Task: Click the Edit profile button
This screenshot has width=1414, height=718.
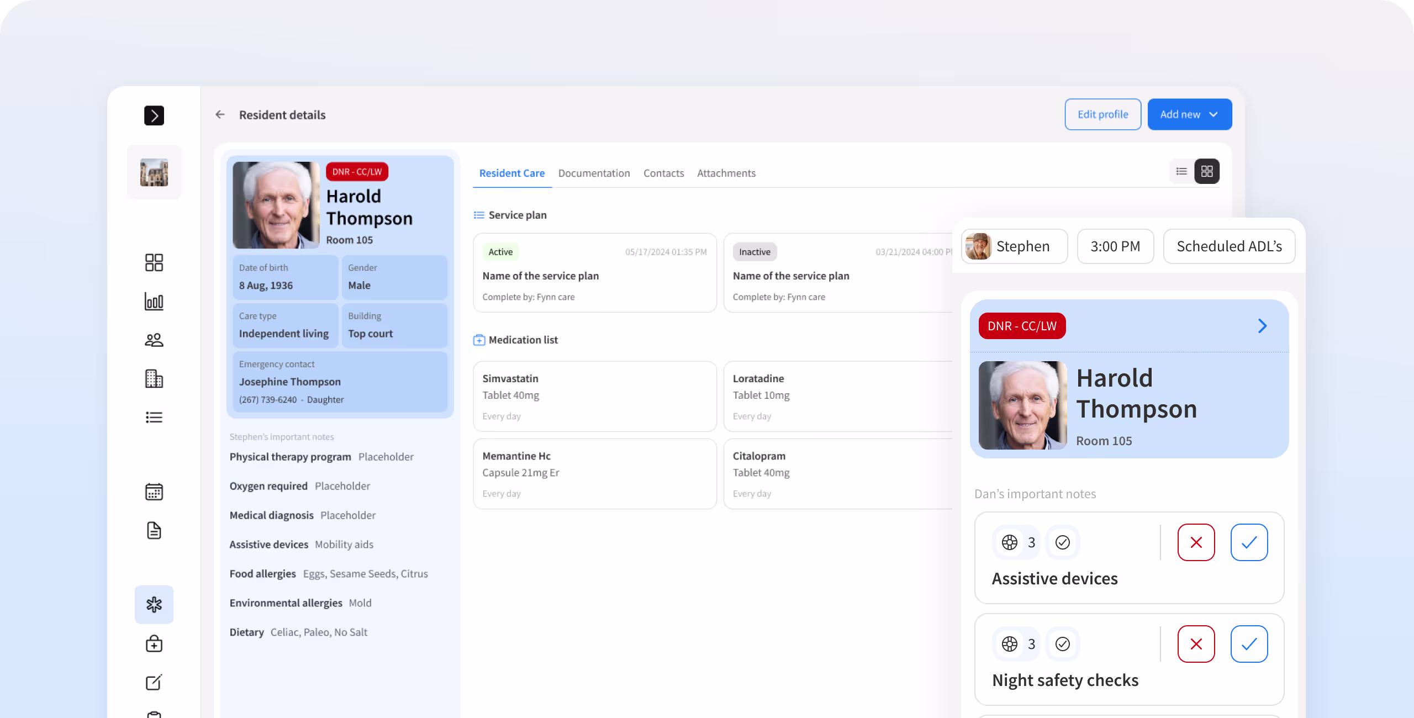Action: [x=1102, y=114]
